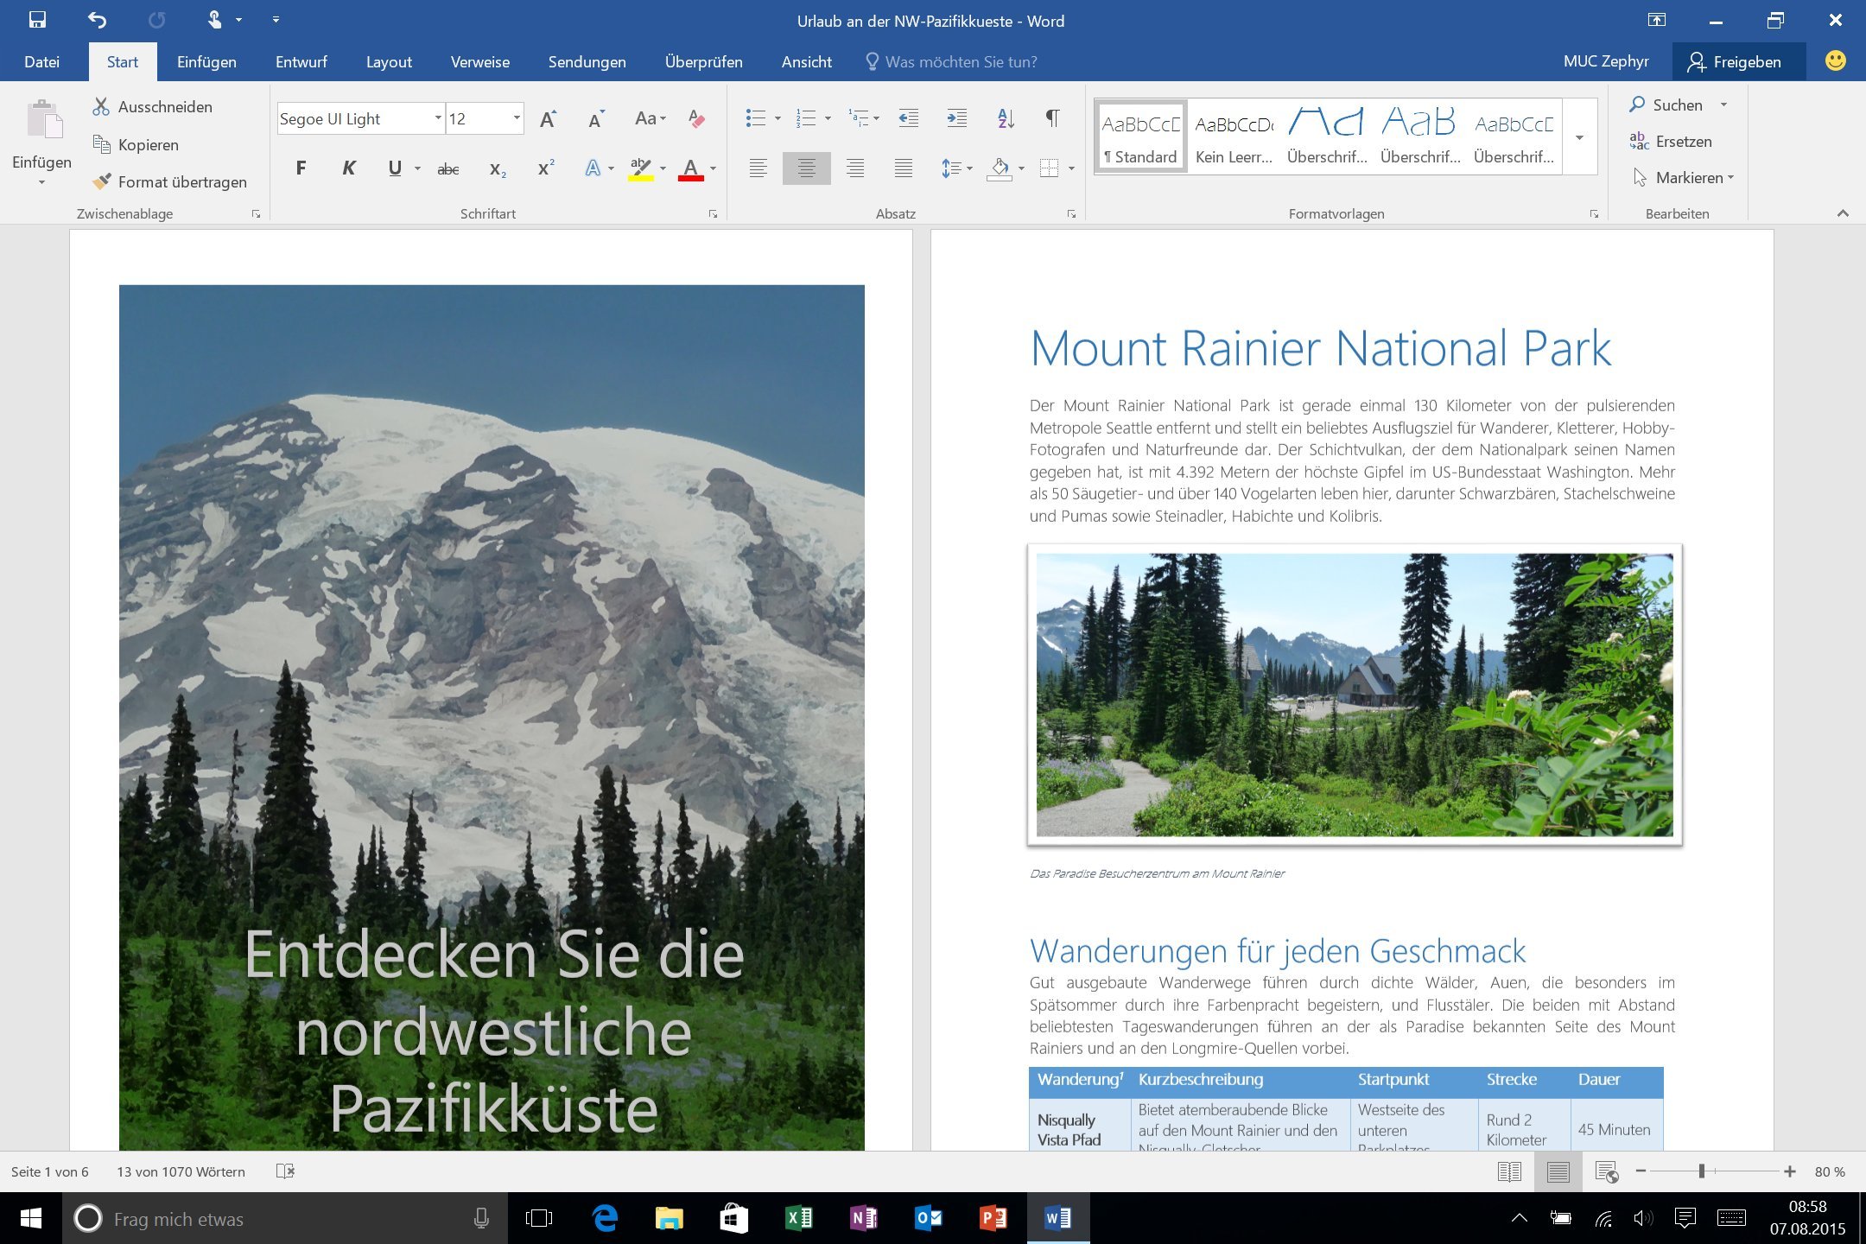Toggle paragraph marks display
The width and height of the screenshot is (1866, 1244).
coord(1053,119)
